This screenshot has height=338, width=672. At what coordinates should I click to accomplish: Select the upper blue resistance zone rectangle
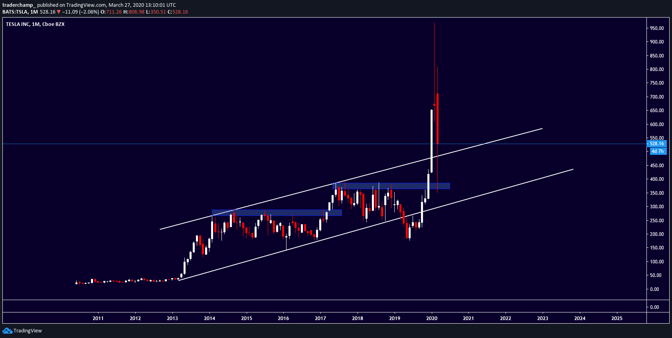click(x=391, y=186)
